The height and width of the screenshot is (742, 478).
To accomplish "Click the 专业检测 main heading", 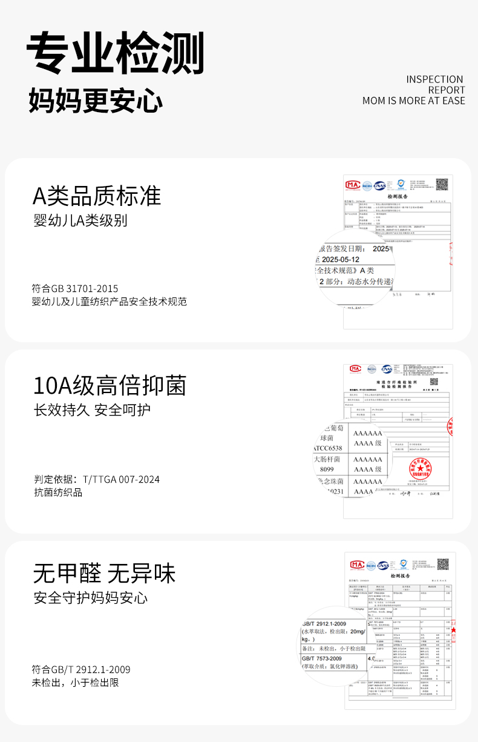I will pos(116,52).
